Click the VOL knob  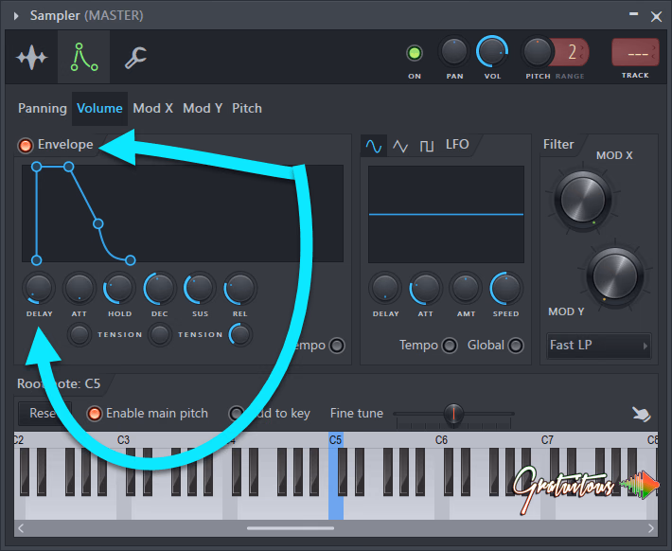492,51
